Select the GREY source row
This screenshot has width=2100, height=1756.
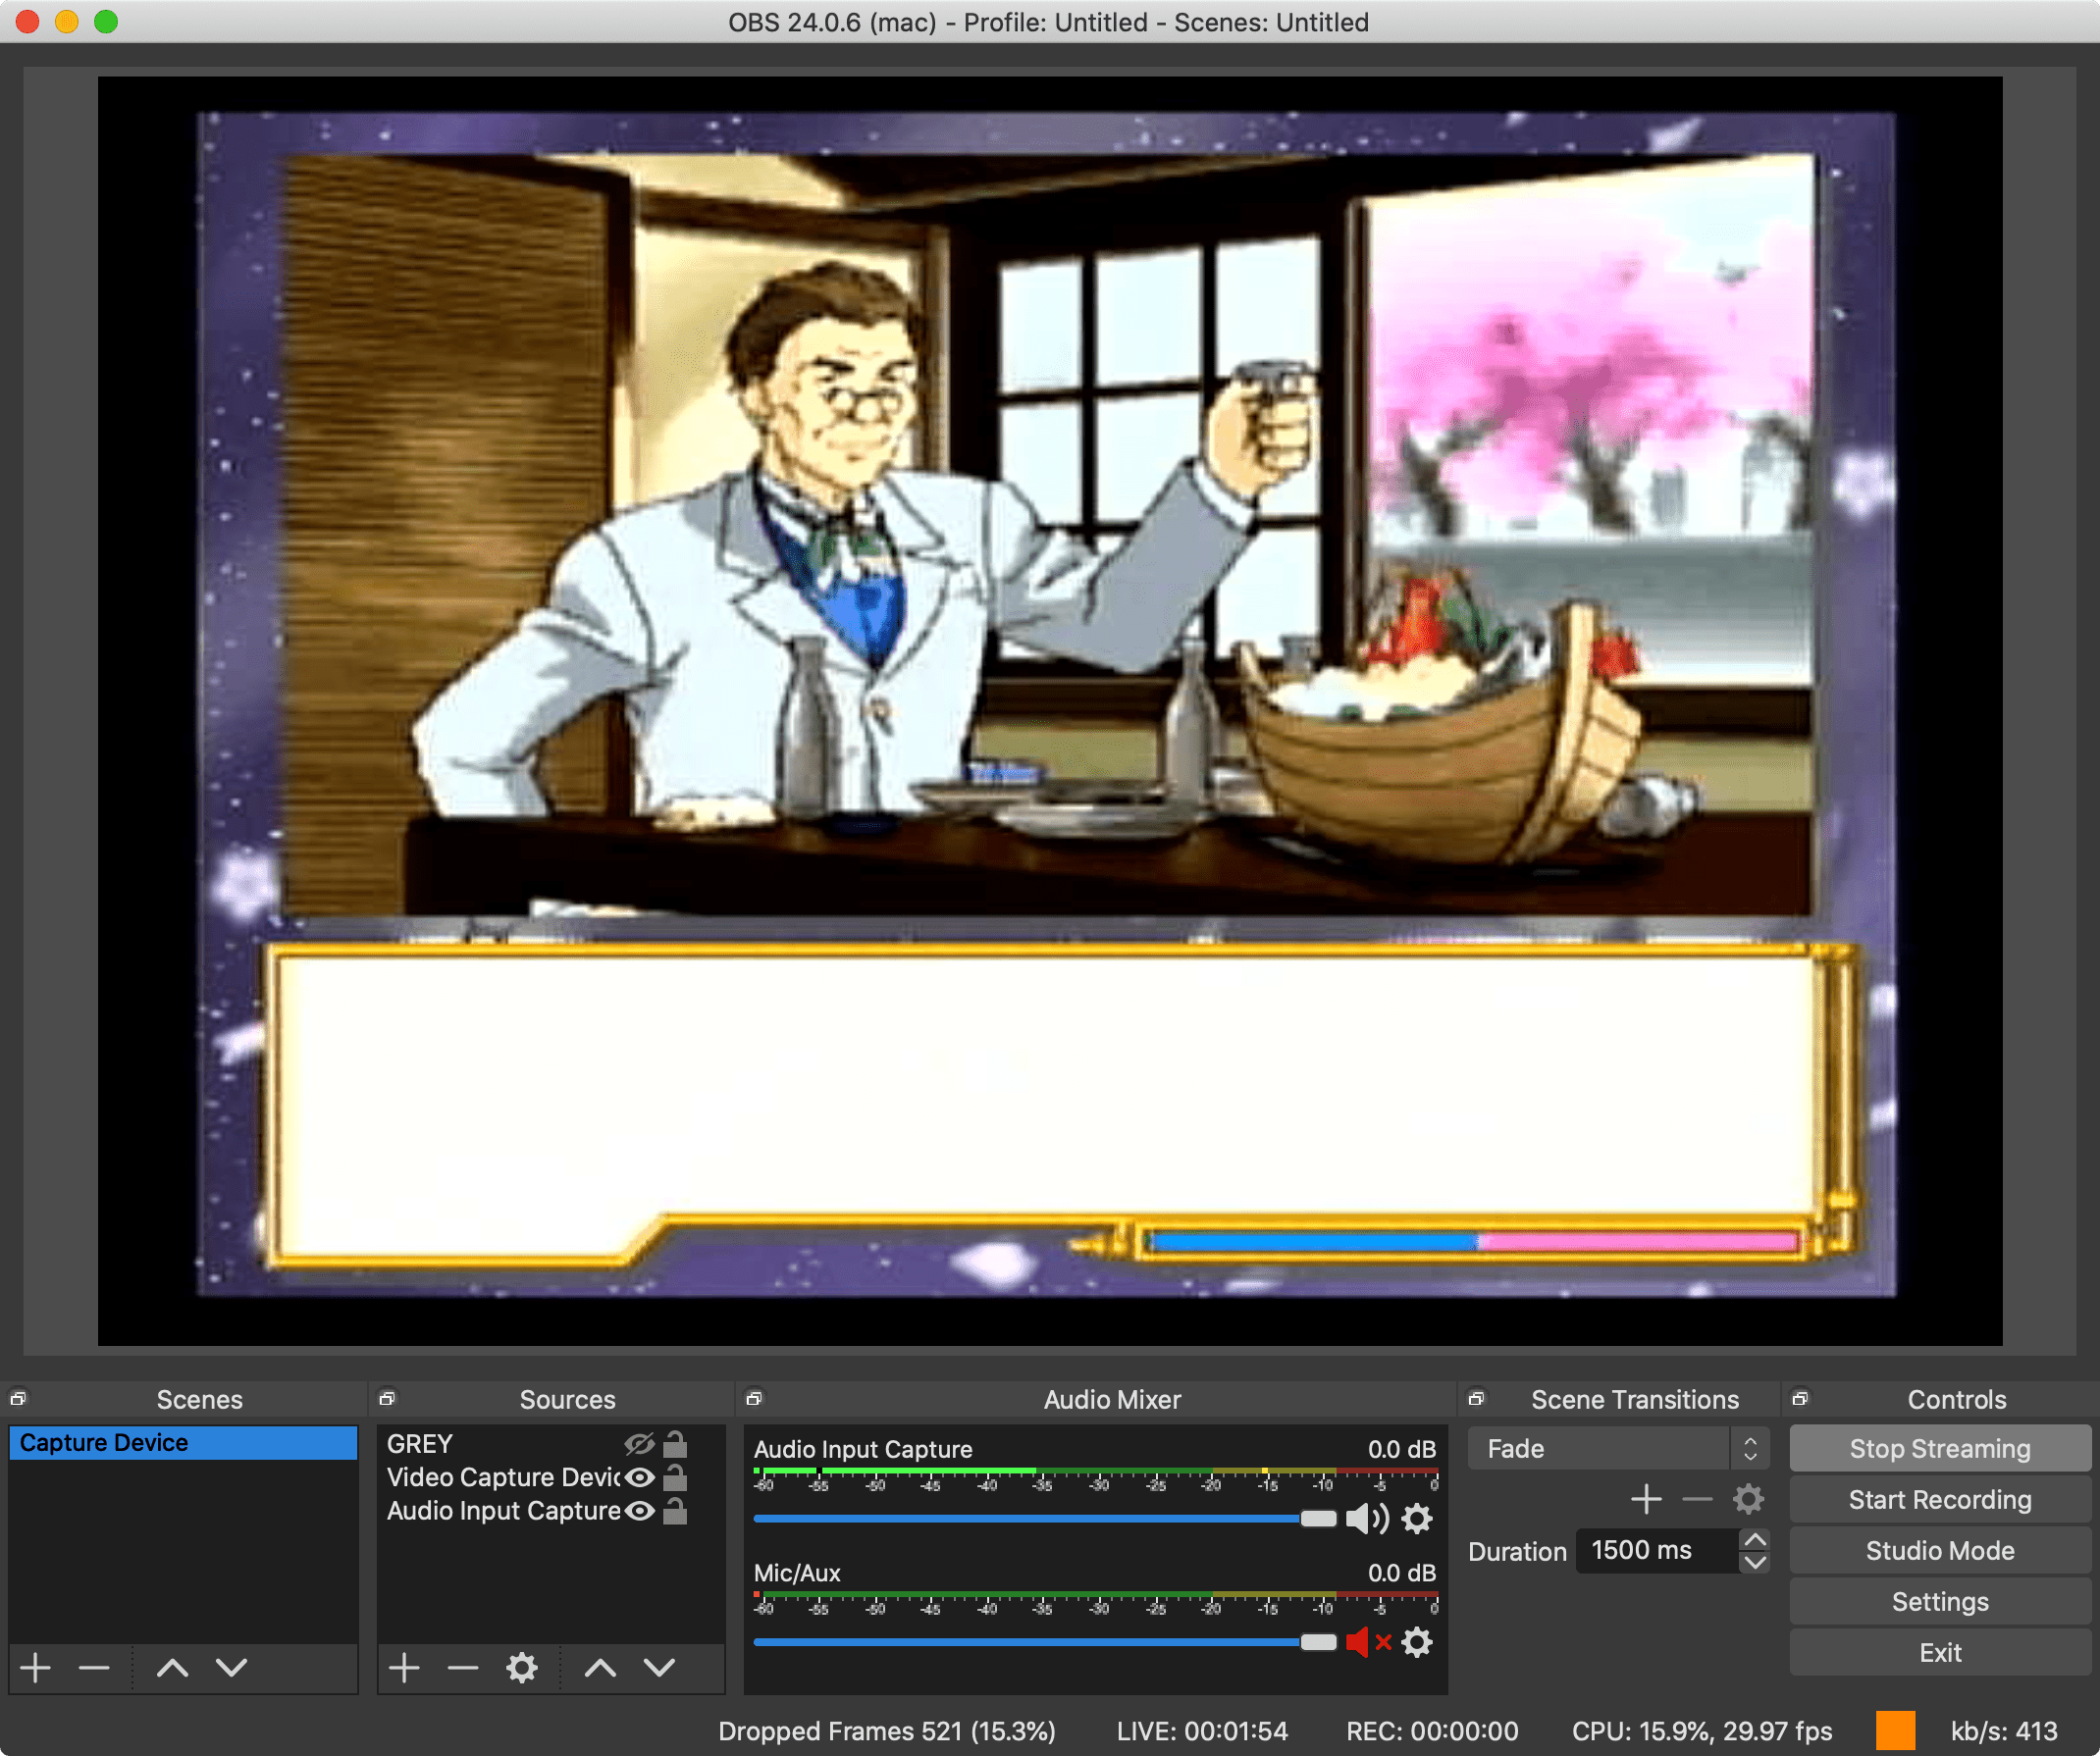click(x=550, y=1444)
